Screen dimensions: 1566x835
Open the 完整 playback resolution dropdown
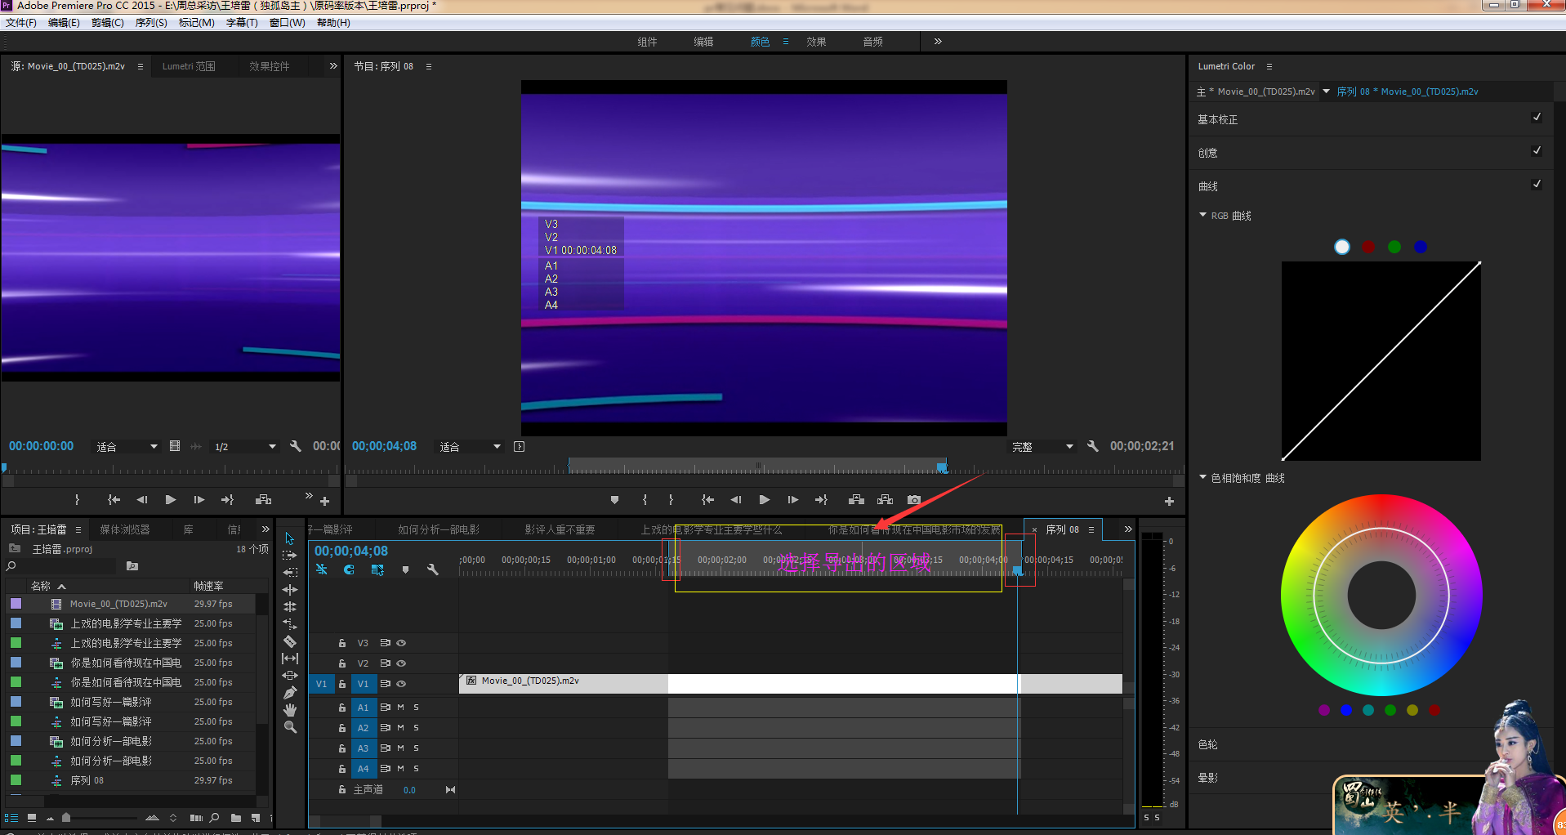pos(1043,447)
